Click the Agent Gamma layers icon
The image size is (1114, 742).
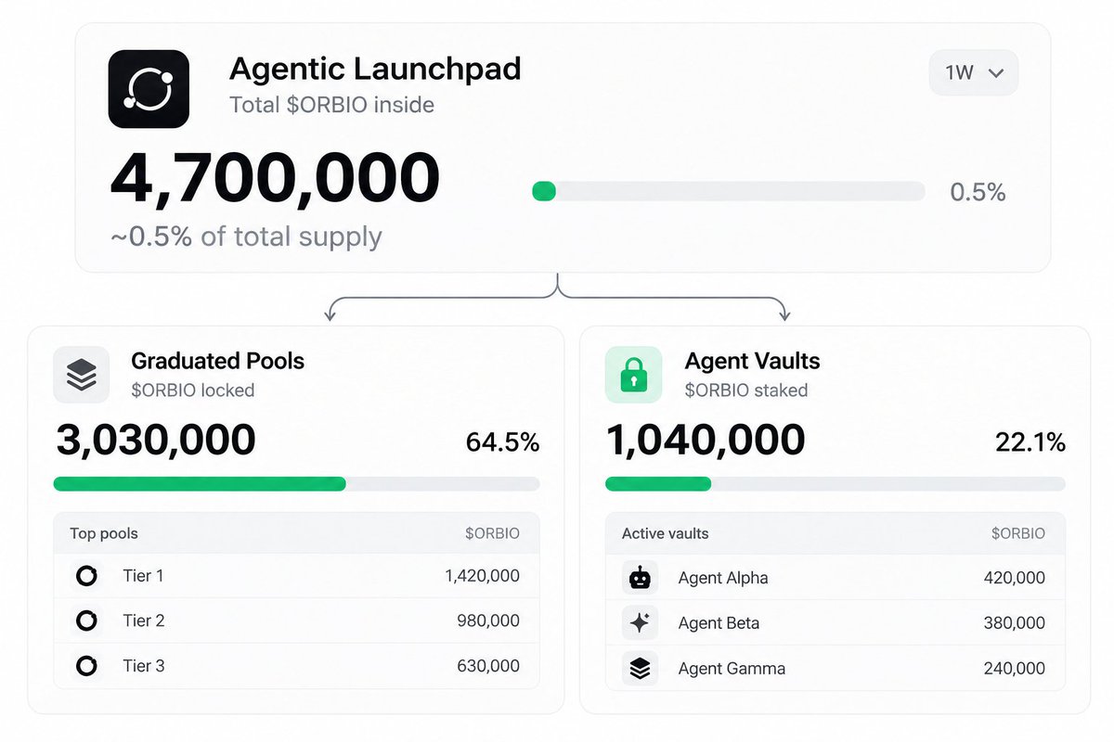[640, 668]
